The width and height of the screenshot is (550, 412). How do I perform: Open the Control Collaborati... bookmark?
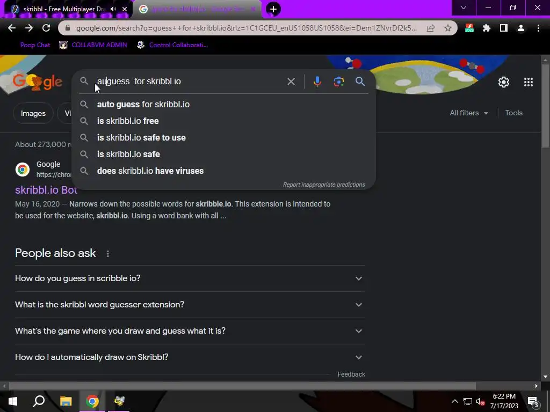click(172, 45)
